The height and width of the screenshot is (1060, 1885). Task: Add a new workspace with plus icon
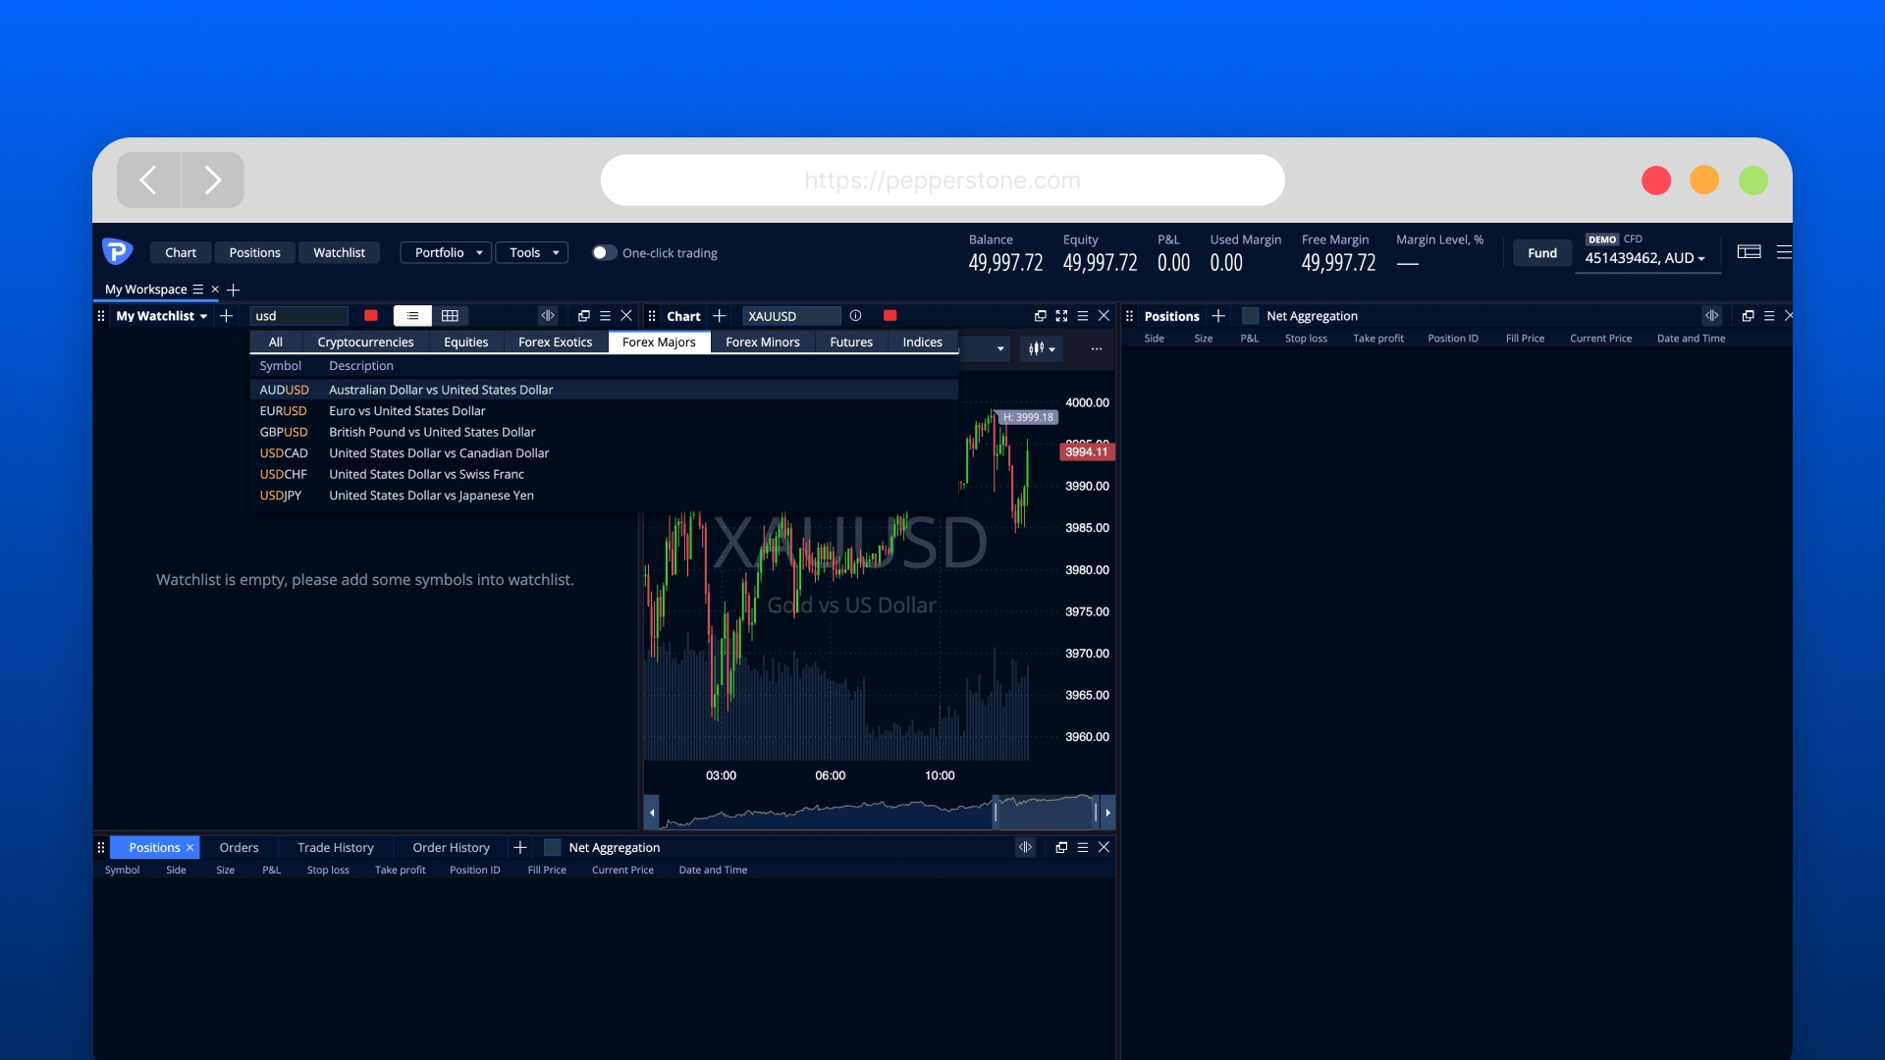tap(234, 290)
